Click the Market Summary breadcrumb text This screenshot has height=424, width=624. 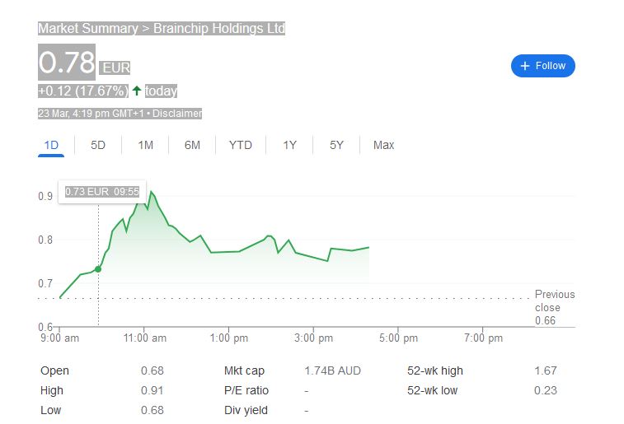point(88,29)
